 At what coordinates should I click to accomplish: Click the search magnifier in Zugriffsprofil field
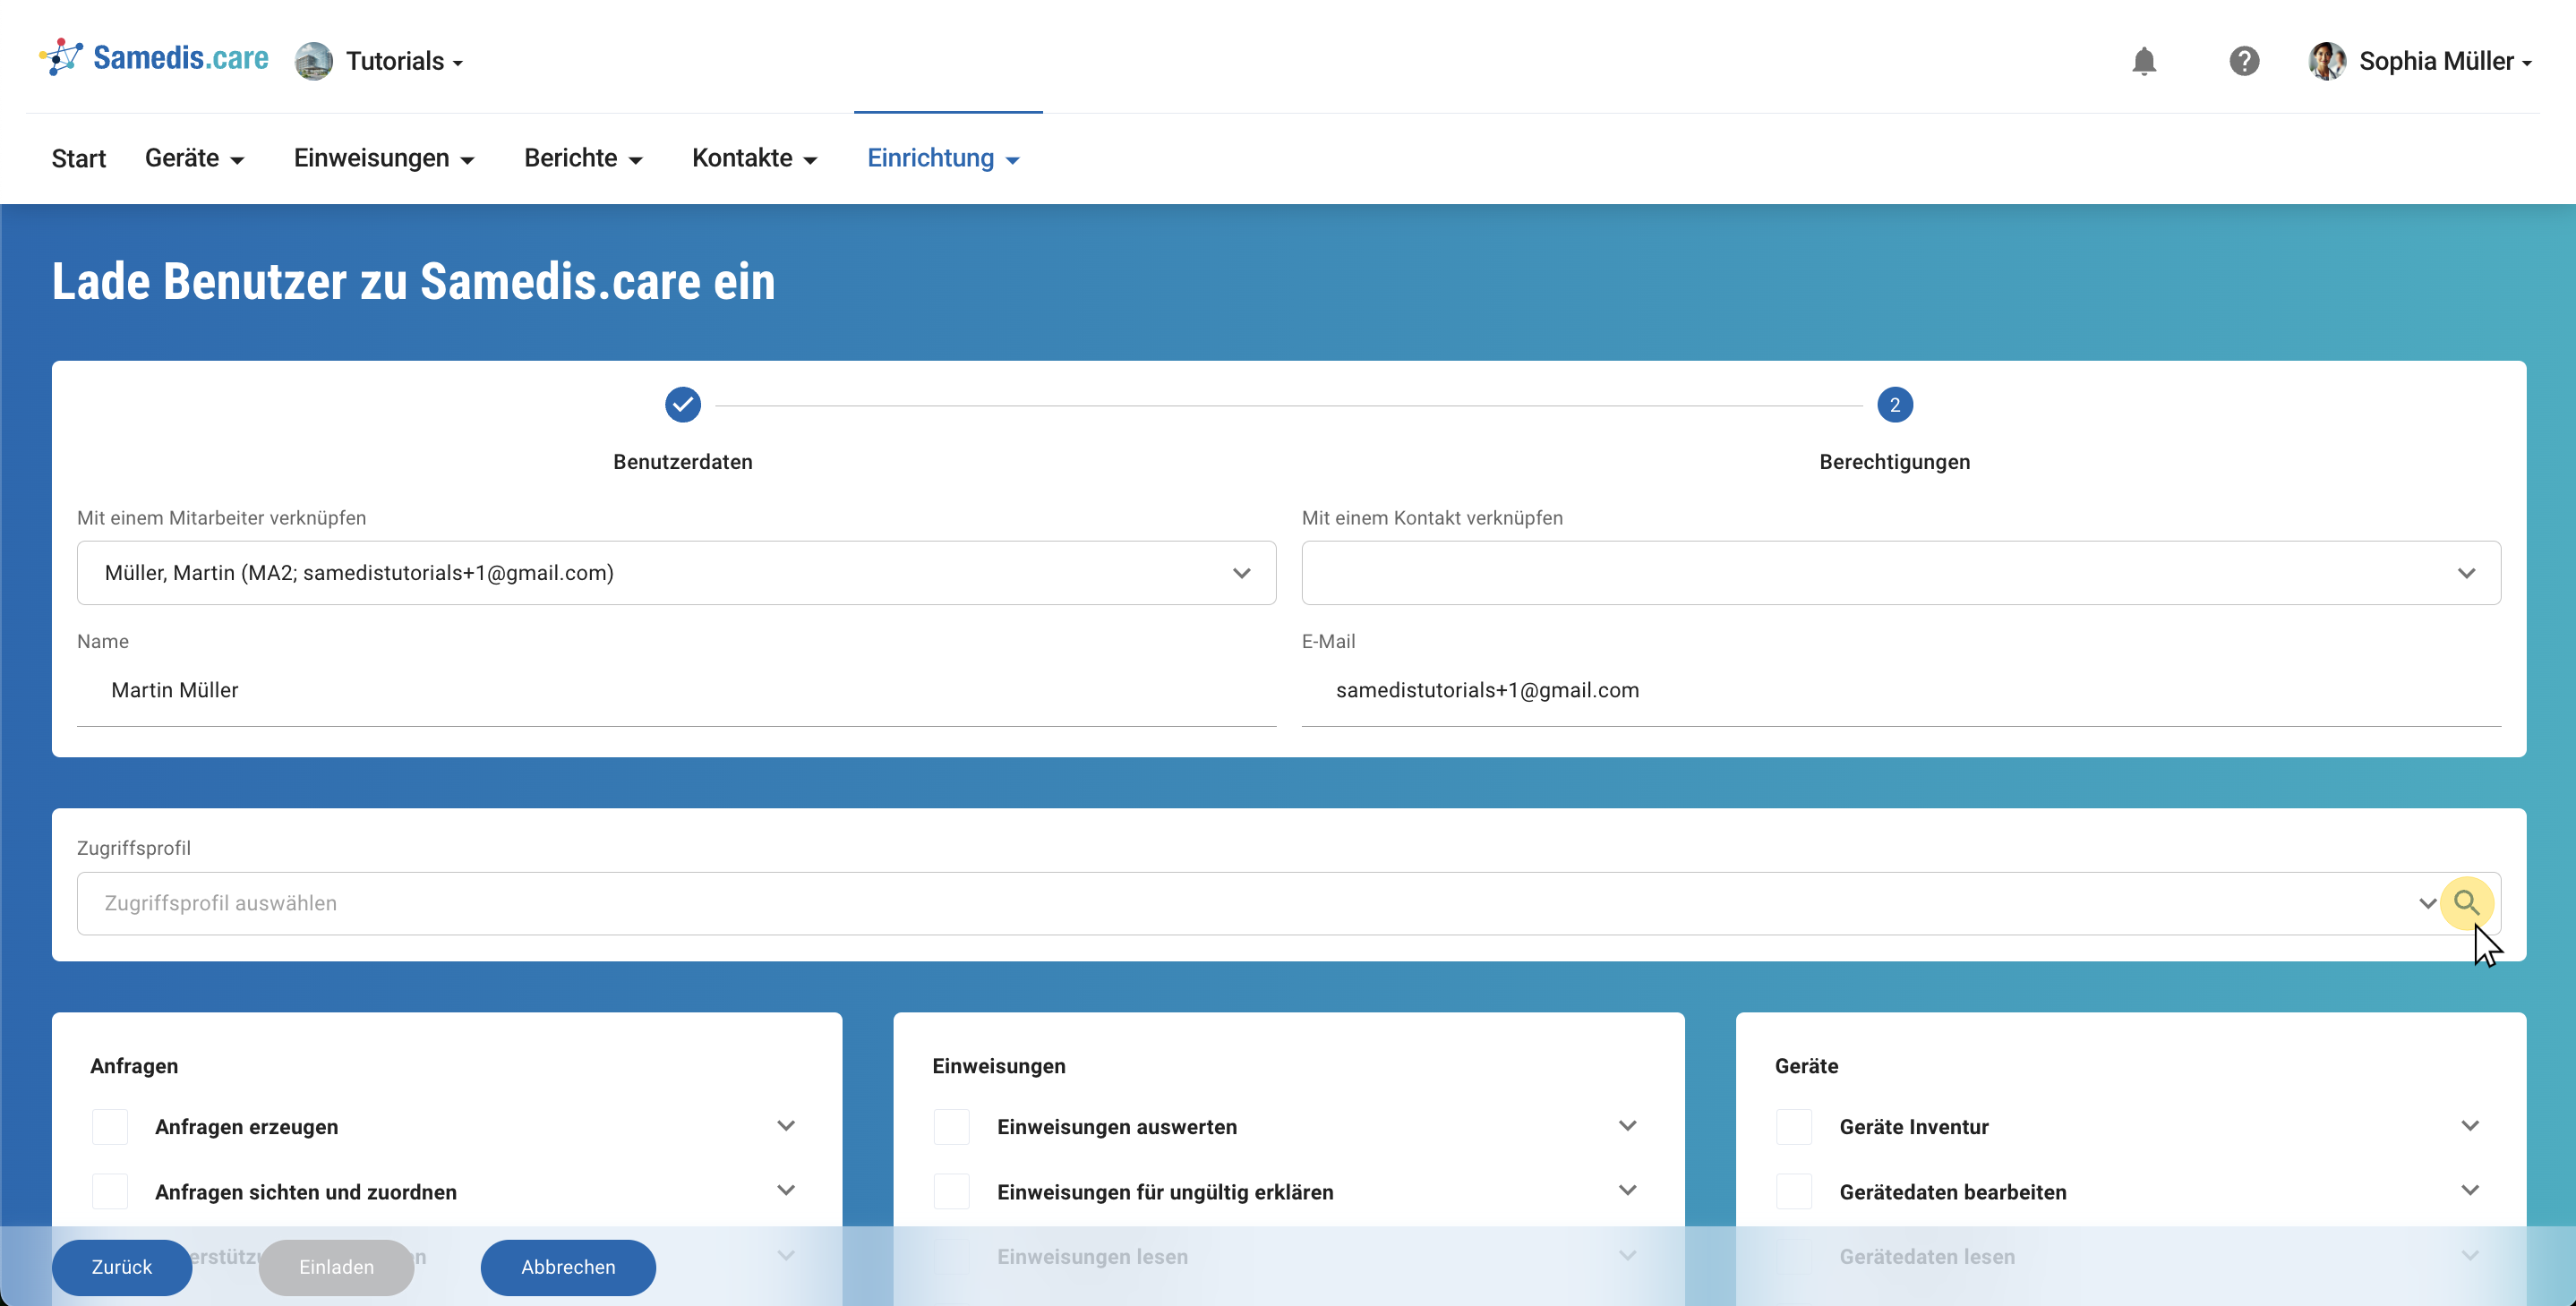pyautogui.click(x=2466, y=903)
